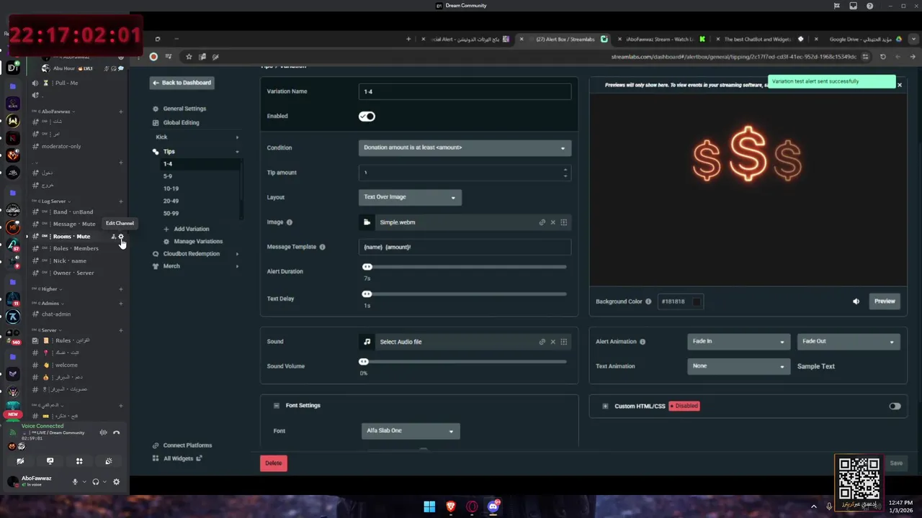The image size is (922, 518).
Task: Turn on camera in Discord voice panel
Action: (20, 461)
